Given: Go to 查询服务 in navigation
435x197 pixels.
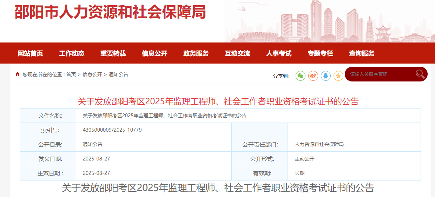Looking at the screenshot, I should click(x=362, y=53).
